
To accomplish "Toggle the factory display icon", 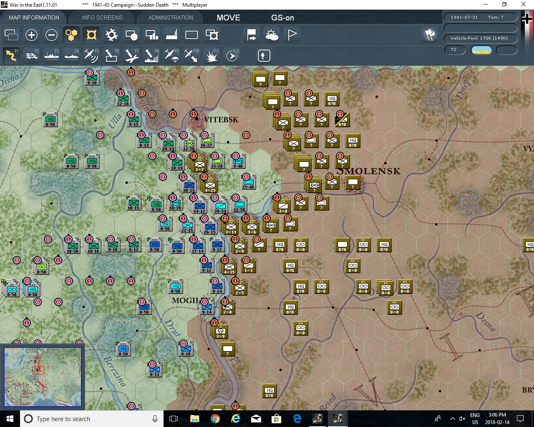I will click(171, 35).
